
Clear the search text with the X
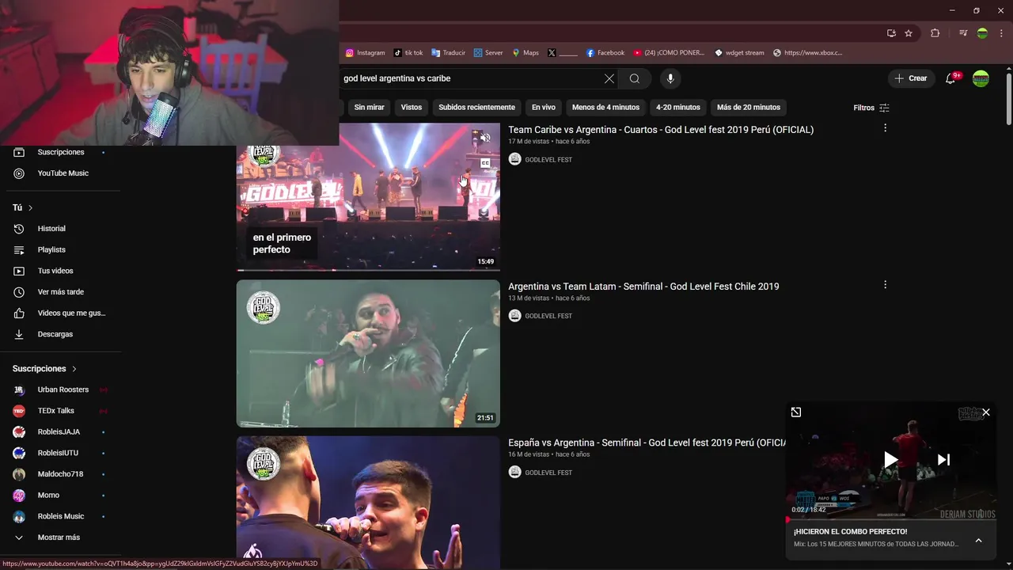click(609, 78)
